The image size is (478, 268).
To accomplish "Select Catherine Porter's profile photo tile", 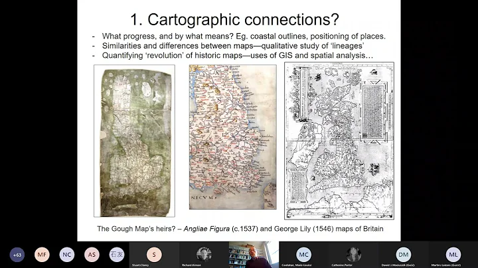I will point(354,255).
